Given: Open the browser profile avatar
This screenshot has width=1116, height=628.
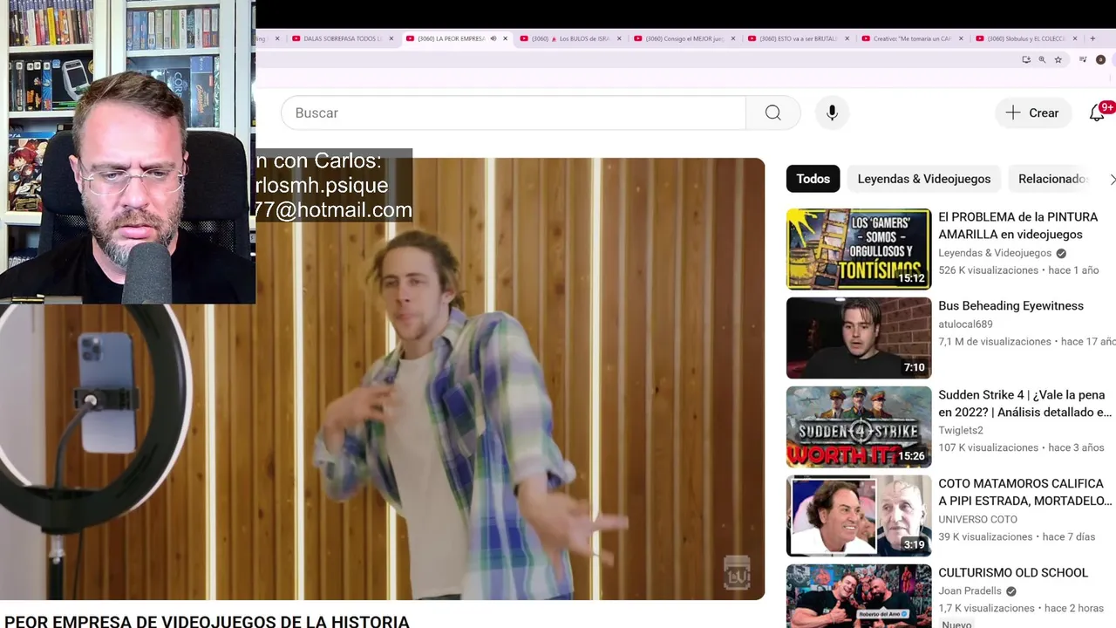Looking at the screenshot, I should point(1100,60).
